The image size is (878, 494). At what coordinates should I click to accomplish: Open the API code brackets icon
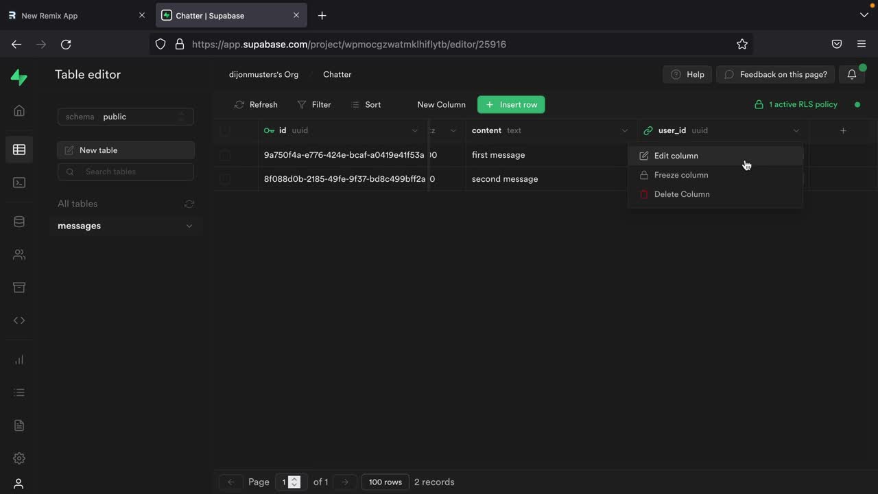coord(19,320)
